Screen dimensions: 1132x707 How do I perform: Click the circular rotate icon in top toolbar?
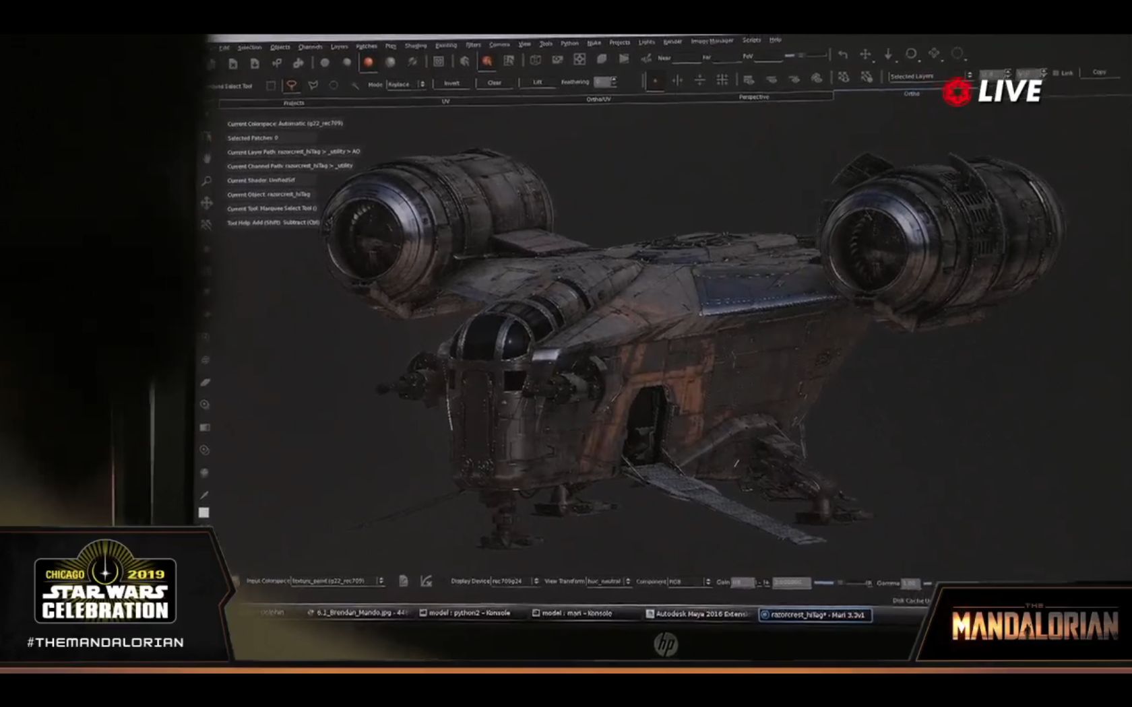911,53
